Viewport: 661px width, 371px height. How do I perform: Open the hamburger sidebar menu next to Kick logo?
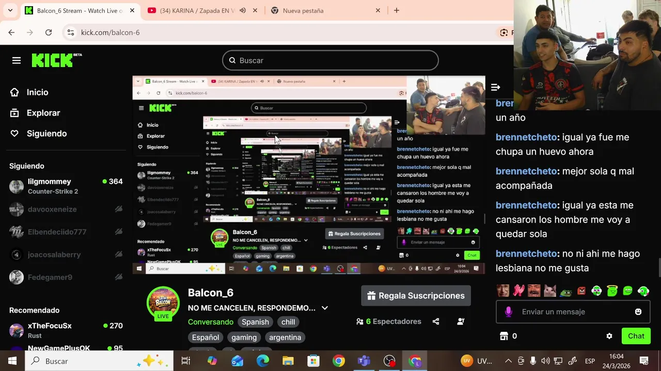17,60
